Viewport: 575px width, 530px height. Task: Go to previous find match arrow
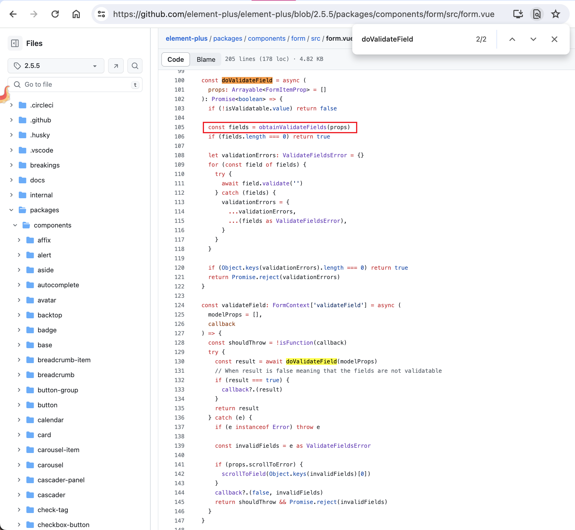click(512, 39)
